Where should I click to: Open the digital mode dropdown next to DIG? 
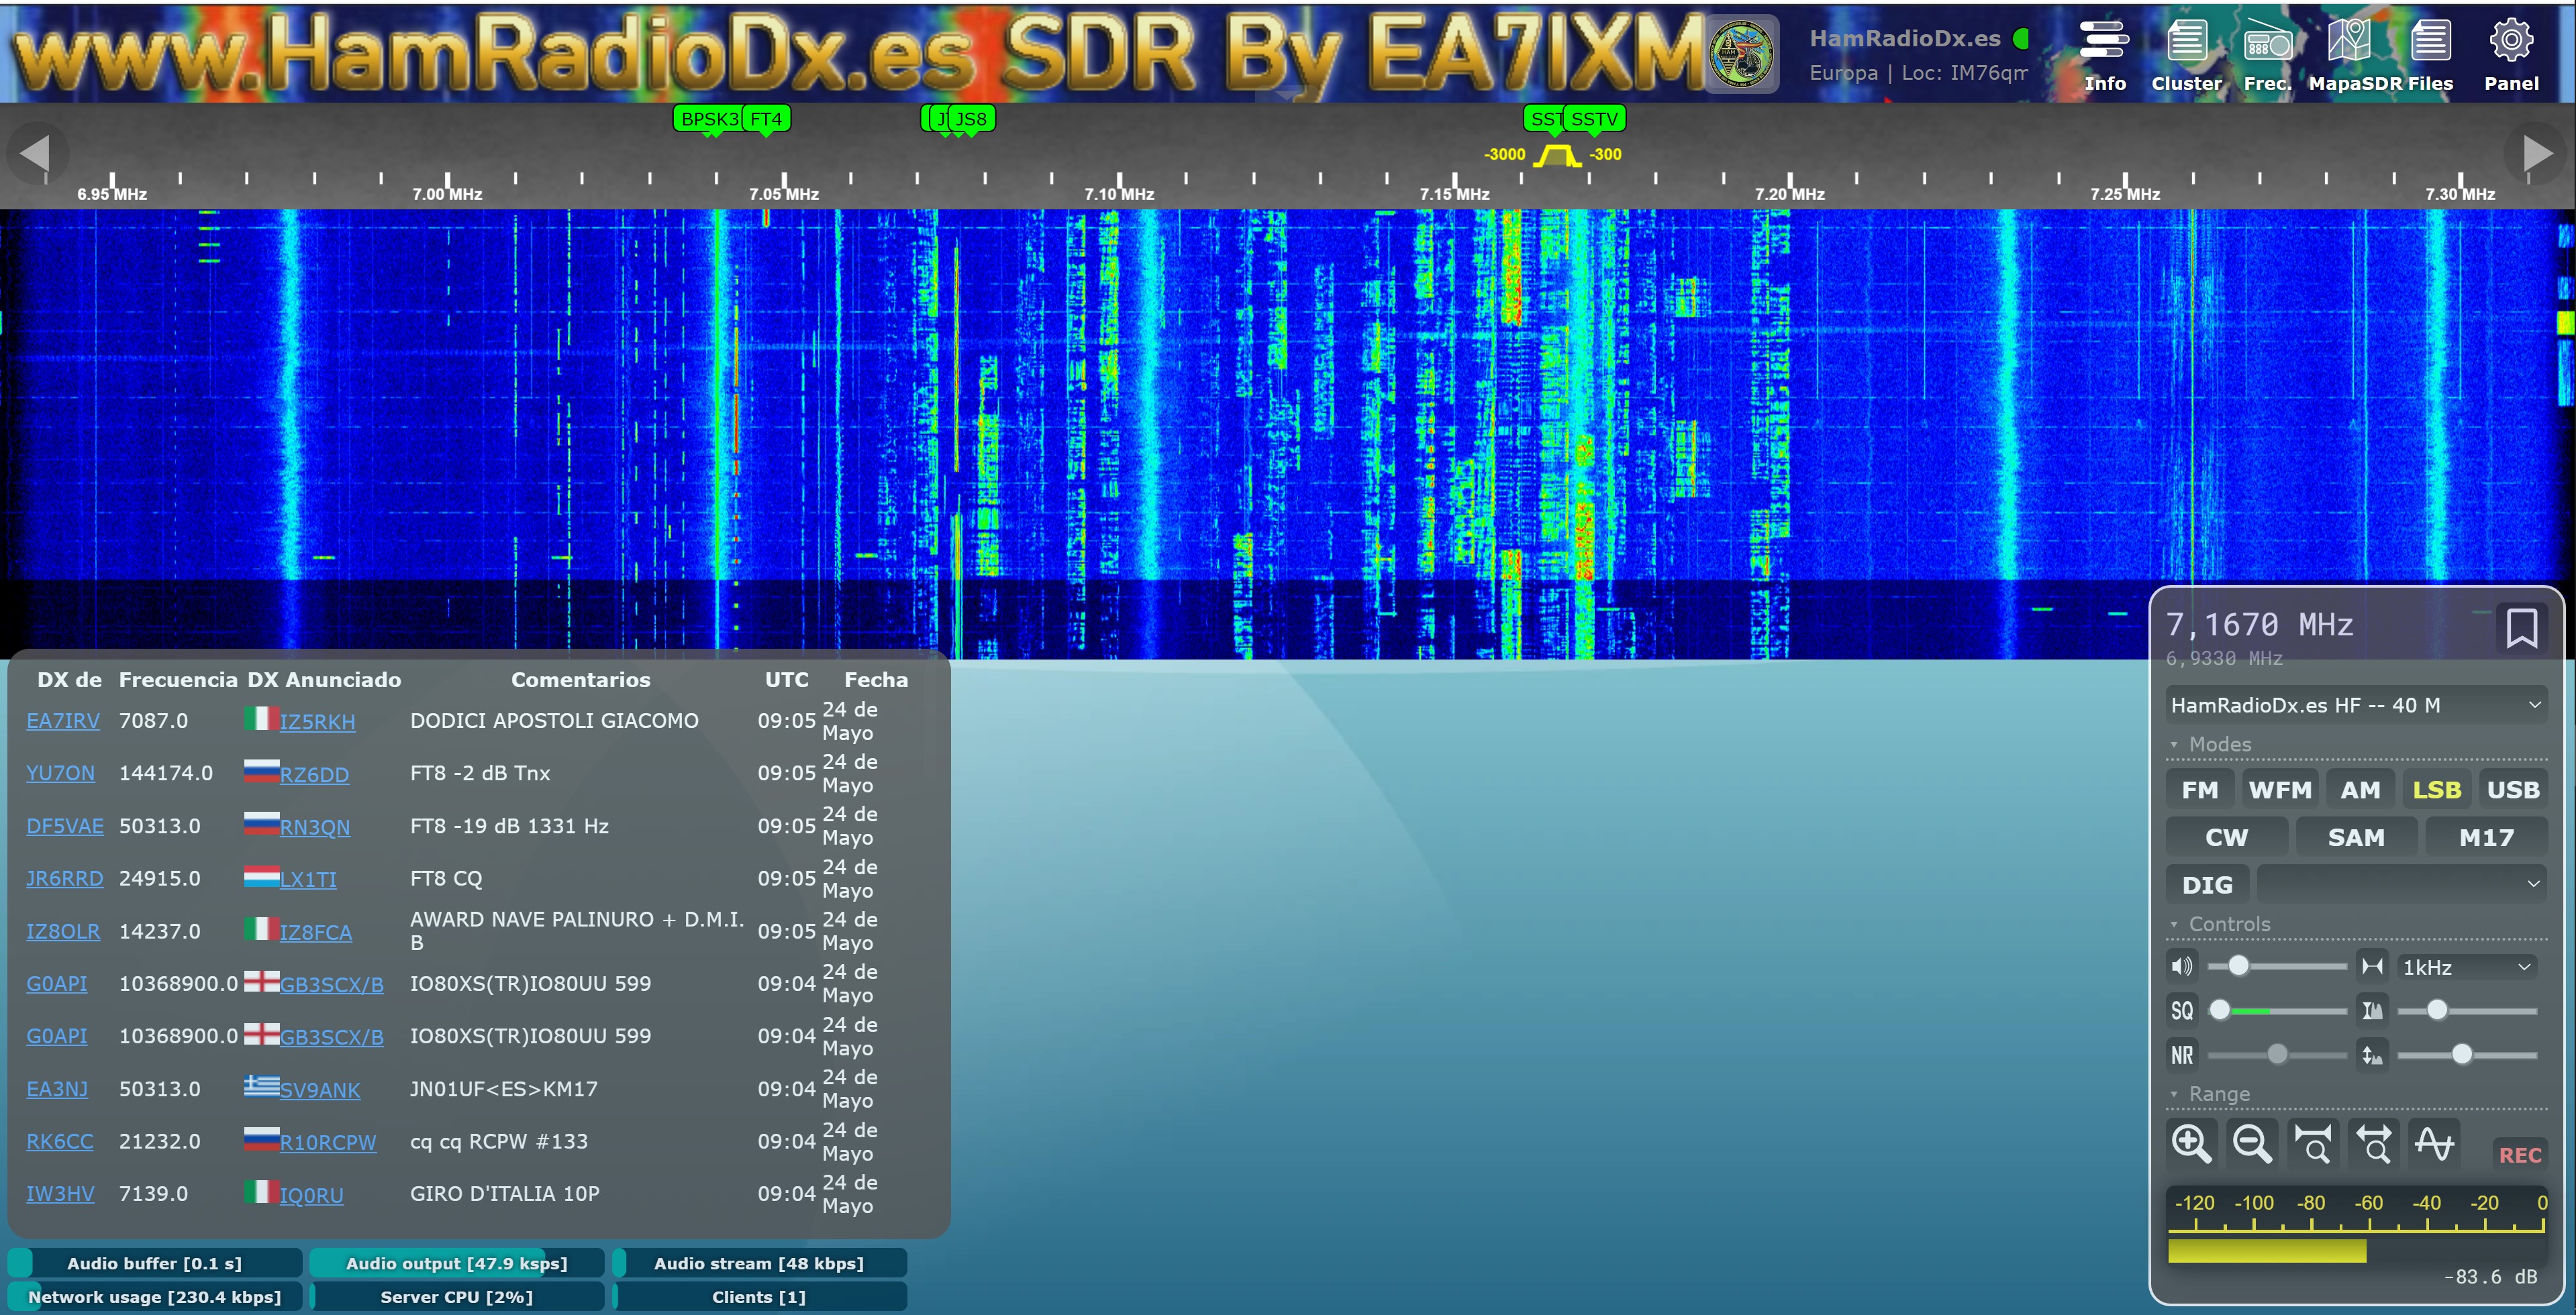pos(2402,884)
